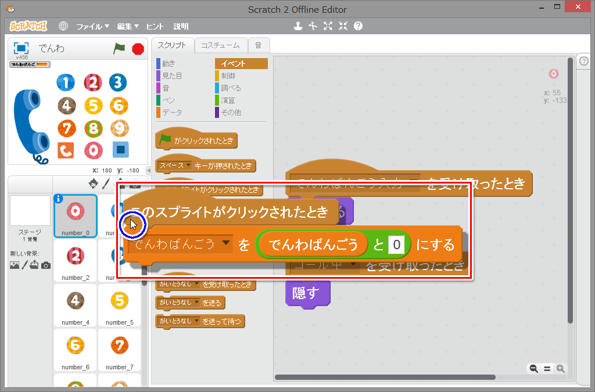Open the ヒント menu item
The image size is (595, 392).
155,27
